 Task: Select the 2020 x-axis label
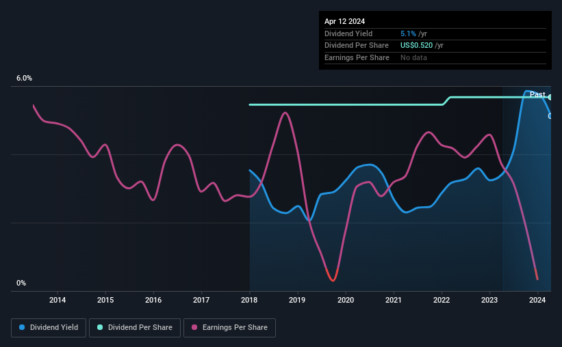[346, 300]
